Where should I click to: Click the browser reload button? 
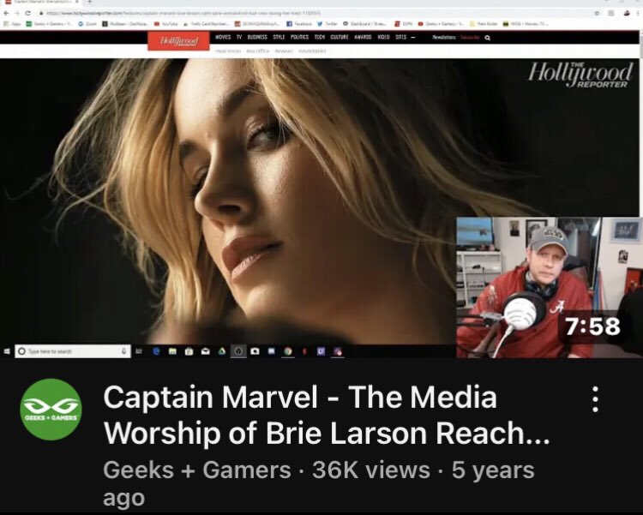tap(27, 13)
